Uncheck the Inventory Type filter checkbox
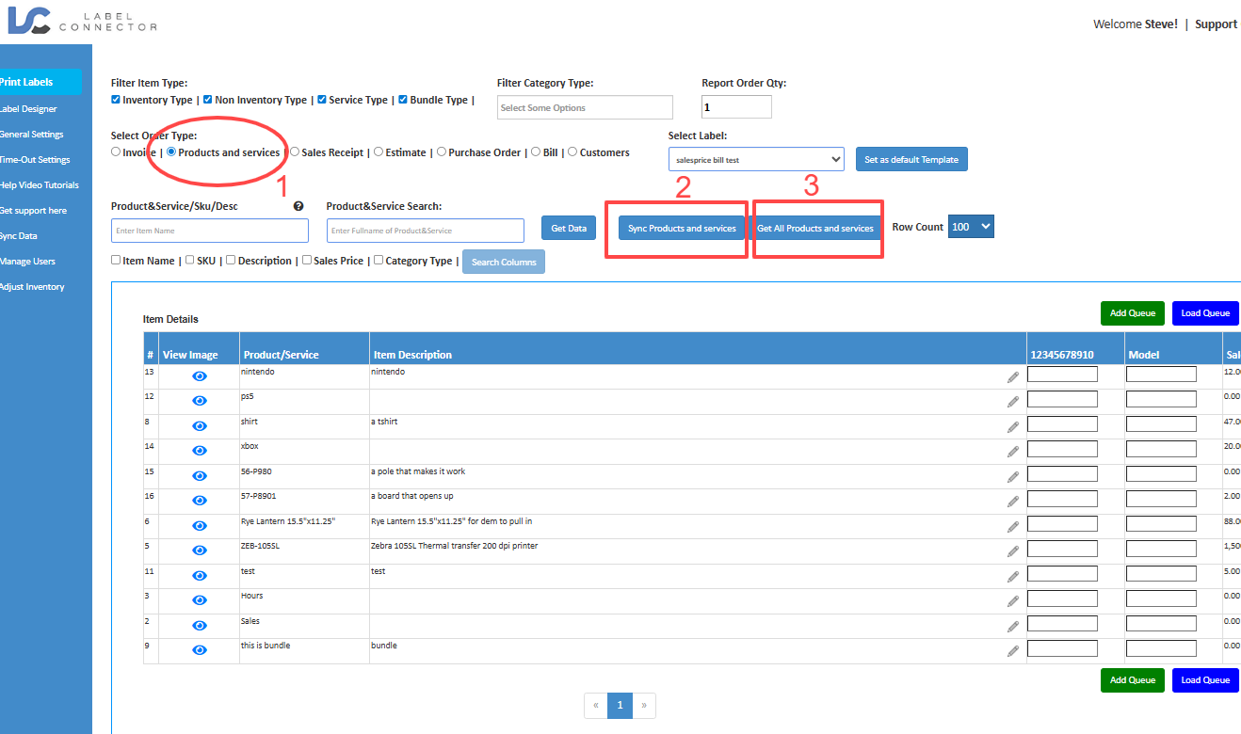1241x734 pixels. pyautogui.click(x=116, y=100)
